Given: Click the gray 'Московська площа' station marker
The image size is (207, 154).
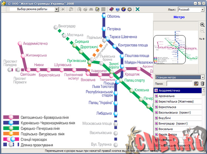Looking at the screenshot, I should pyautogui.click(x=116, y=124).
